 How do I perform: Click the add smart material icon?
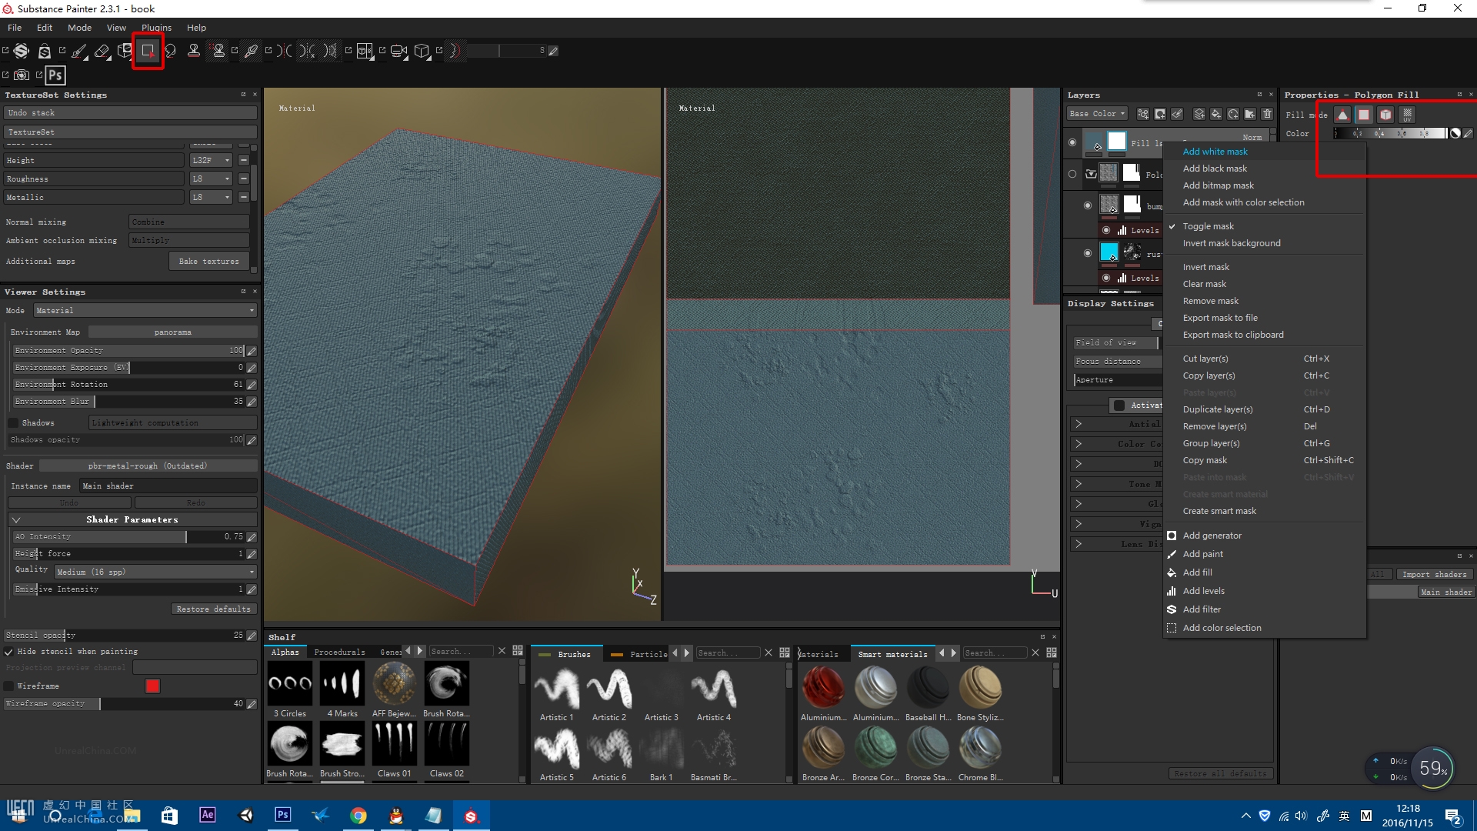click(1233, 114)
